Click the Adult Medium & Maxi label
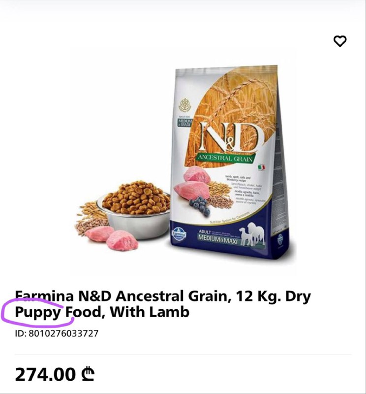 218,237
